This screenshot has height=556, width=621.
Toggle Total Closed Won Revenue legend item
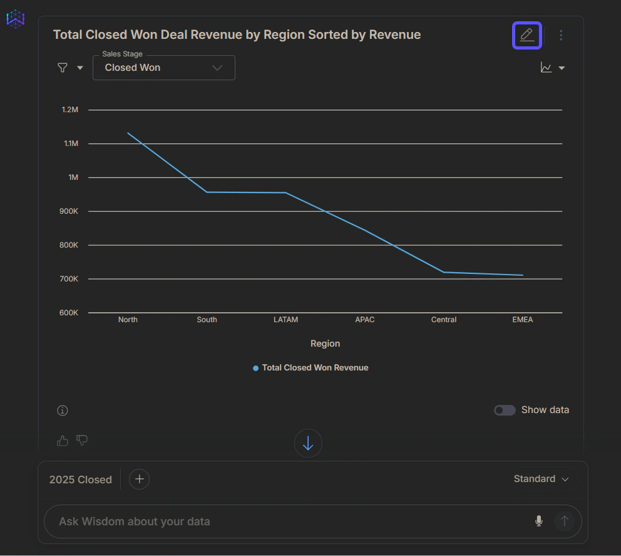coord(311,368)
